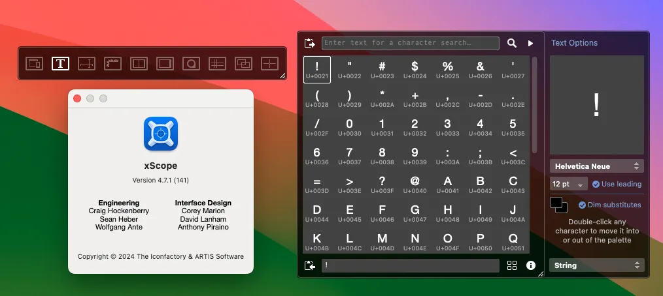Toggle the Use leading checkbox

(596, 184)
